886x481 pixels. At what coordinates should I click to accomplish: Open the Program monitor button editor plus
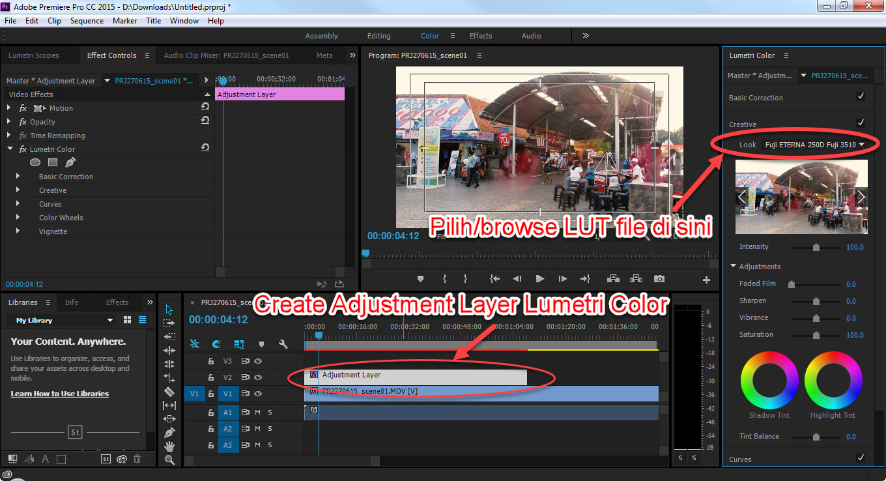coord(706,280)
